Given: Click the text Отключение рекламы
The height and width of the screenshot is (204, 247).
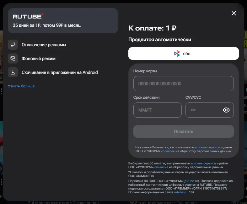Looking at the screenshot, I should pos(44,45).
